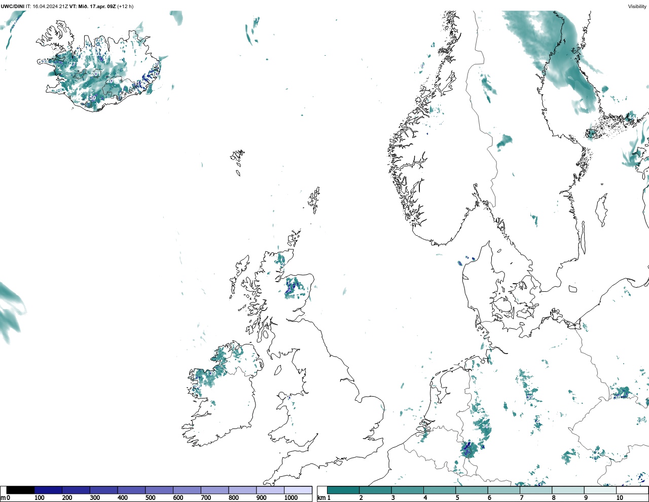This screenshot has width=649, height=502.
Task: Click the black 0–100 m legend swatch
Action: point(21,490)
